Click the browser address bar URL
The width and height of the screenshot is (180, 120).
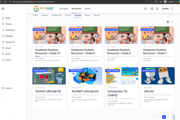click(x=33, y=2)
